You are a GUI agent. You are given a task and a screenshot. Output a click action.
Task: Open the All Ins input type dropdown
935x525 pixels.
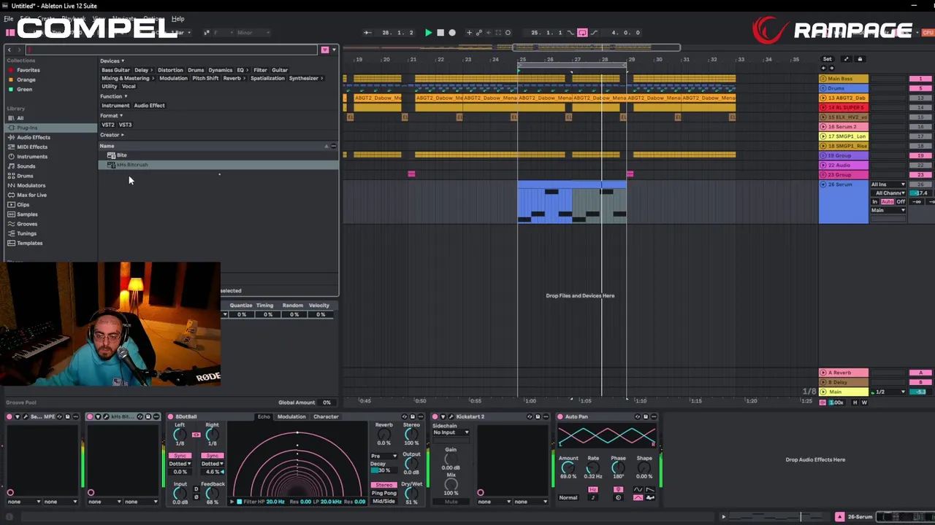point(888,184)
